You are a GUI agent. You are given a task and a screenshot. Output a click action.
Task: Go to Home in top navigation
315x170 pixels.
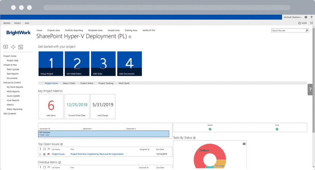tap(39, 30)
